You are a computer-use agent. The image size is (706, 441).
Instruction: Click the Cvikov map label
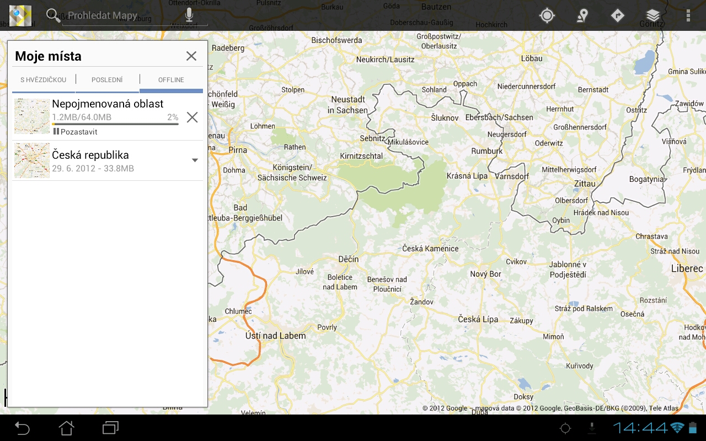516,262
